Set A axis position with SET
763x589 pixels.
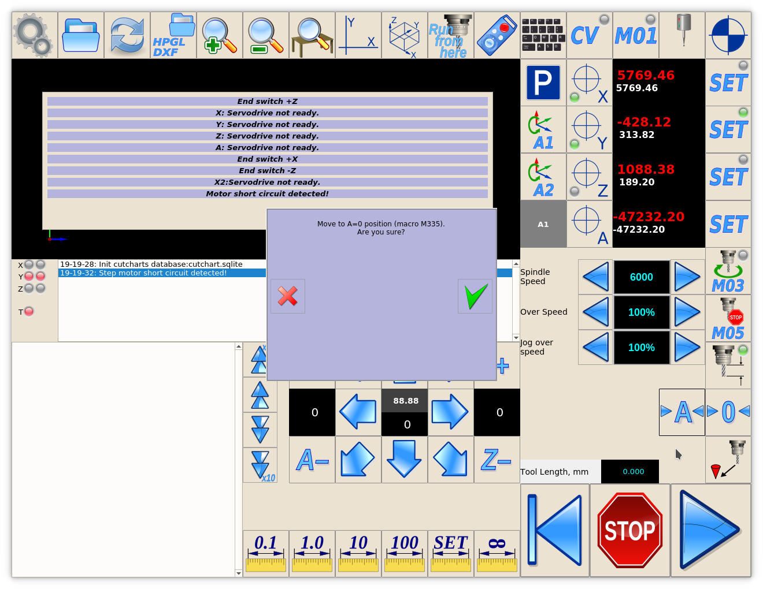point(728,225)
